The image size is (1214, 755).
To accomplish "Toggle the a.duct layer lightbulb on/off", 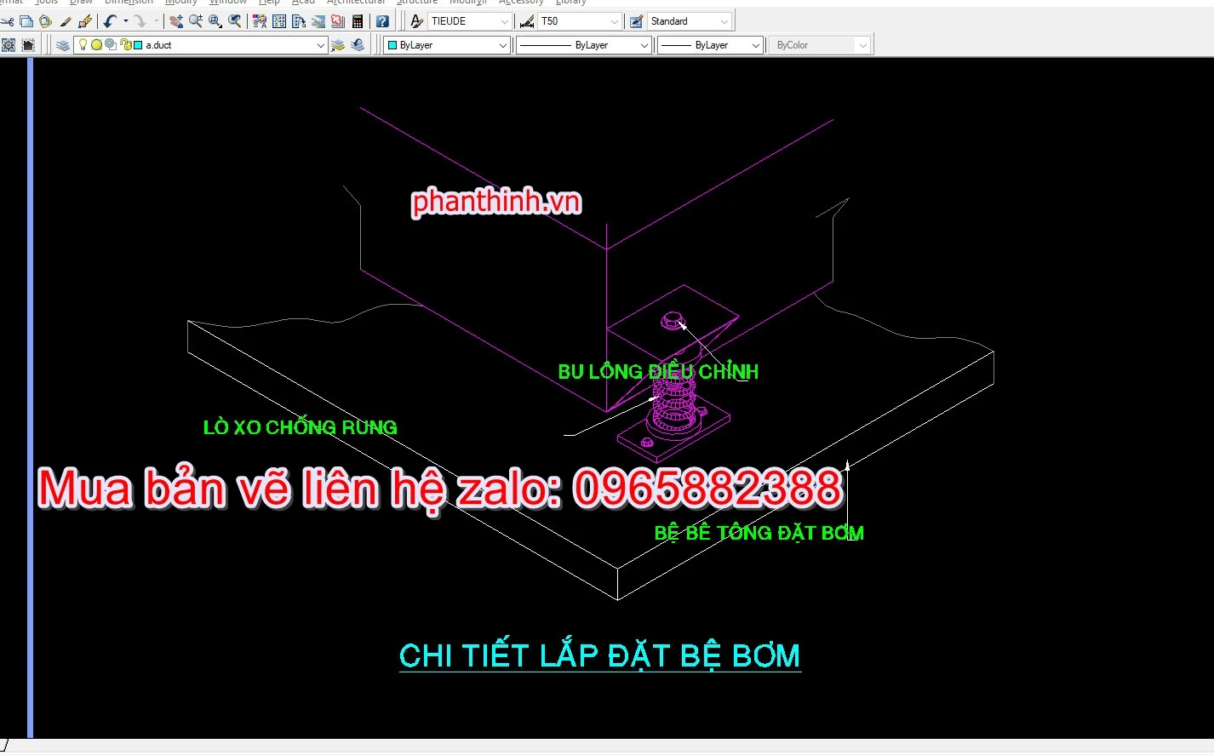I will (x=83, y=45).
